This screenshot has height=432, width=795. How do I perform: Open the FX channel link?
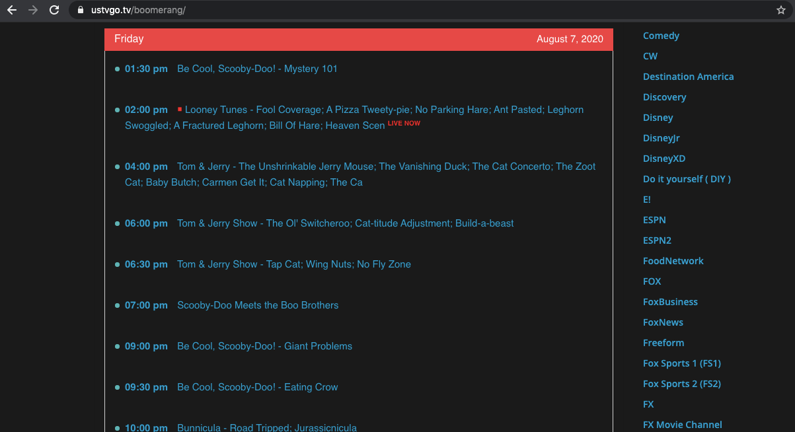tap(648, 404)
